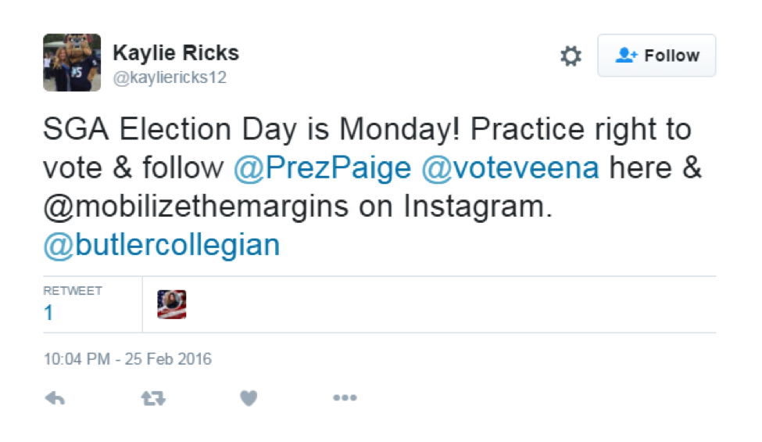This screenshot has width=762, height=442.
Task: Click the reply arrow icon
Action: 55,399
